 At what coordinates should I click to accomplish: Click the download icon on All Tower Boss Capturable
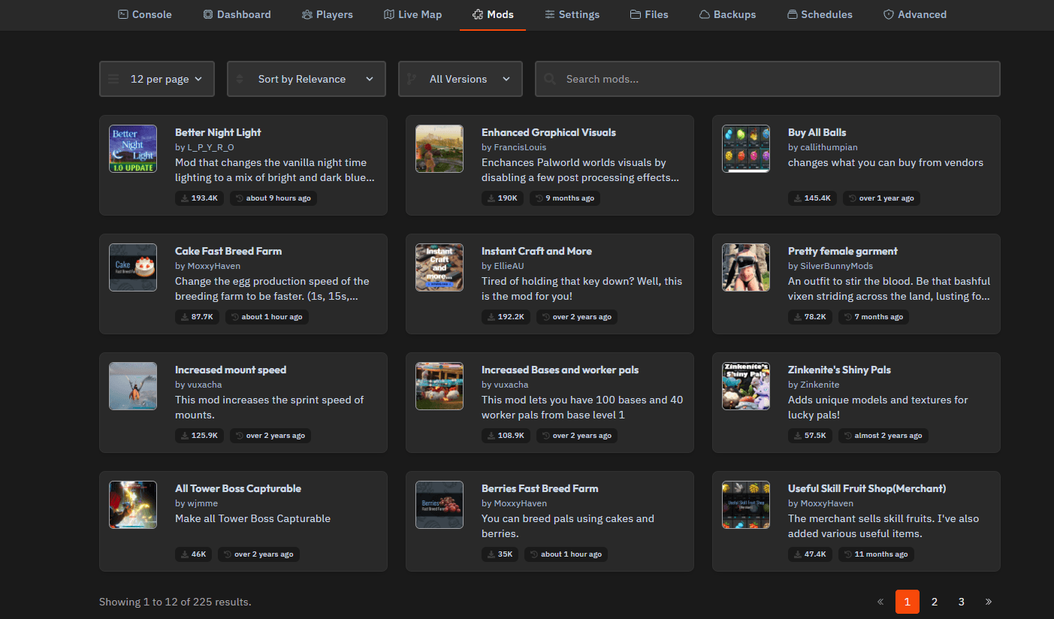coord(185,554)
